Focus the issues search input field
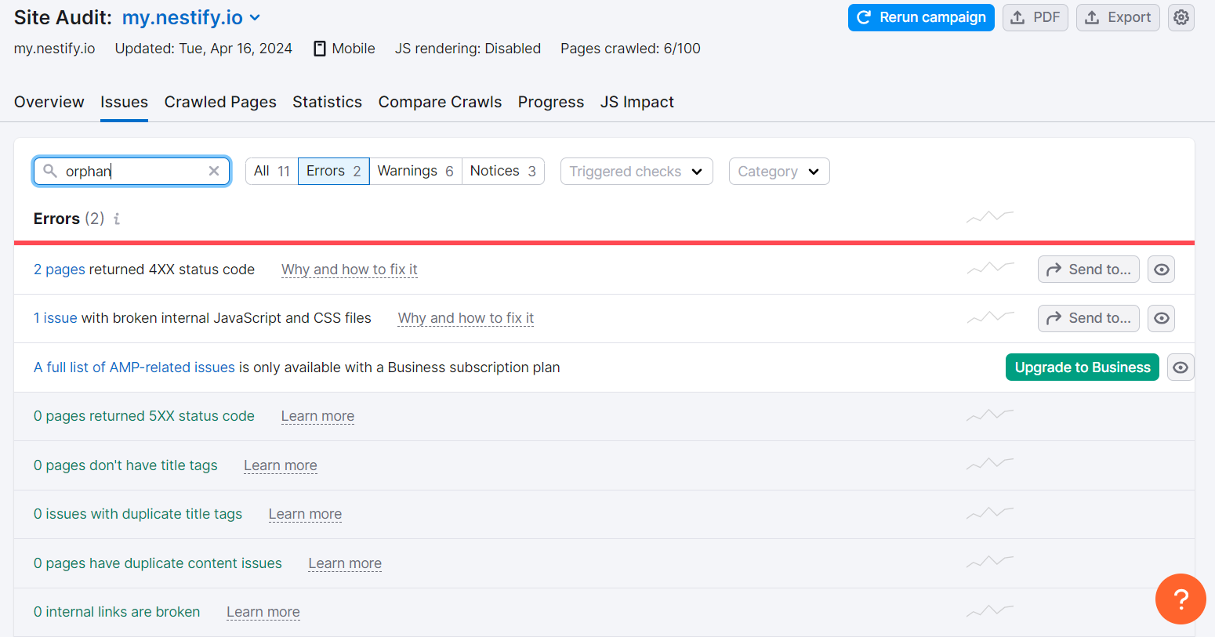1215x637 pixels. point(132,171)
